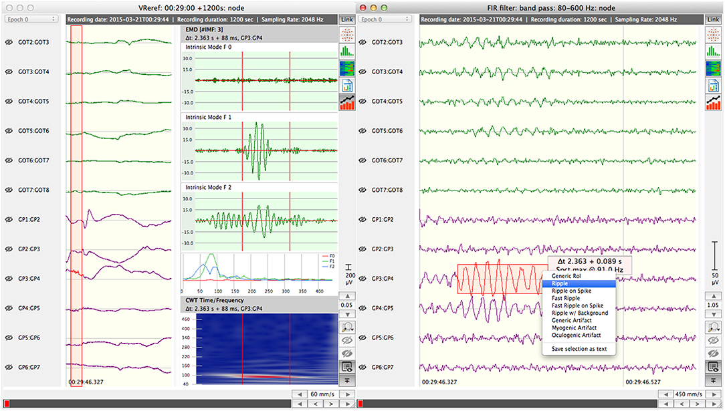
Task: Step back with '<' button in VReref window
Action: tap(315, 404)
